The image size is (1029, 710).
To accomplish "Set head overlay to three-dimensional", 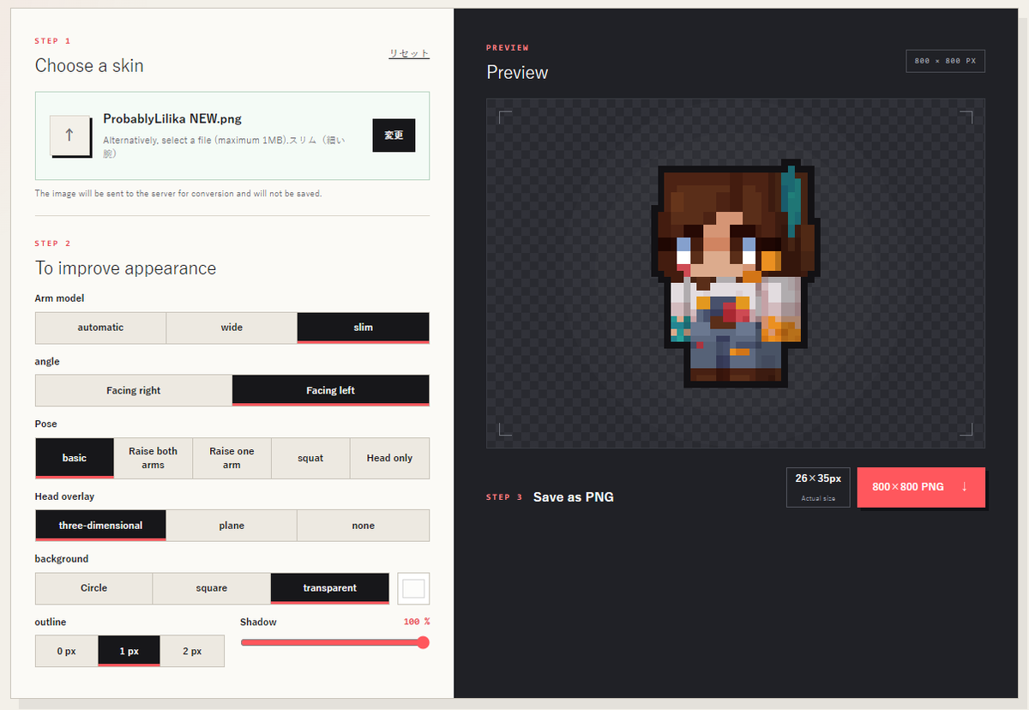I will point(100,526).
